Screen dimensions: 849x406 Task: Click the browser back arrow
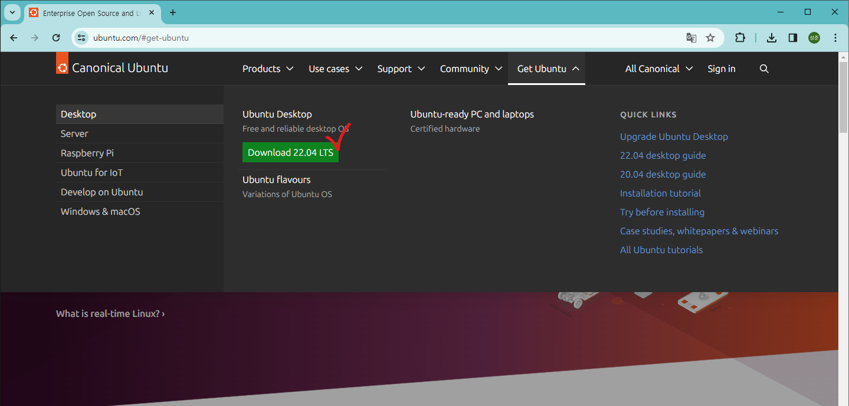[14, 38]
